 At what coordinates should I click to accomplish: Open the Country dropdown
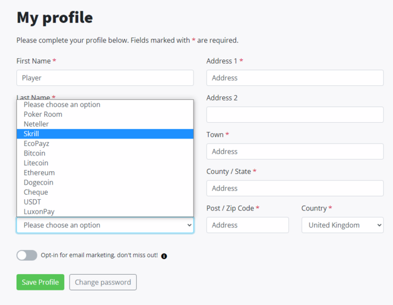tap(342, 225)
